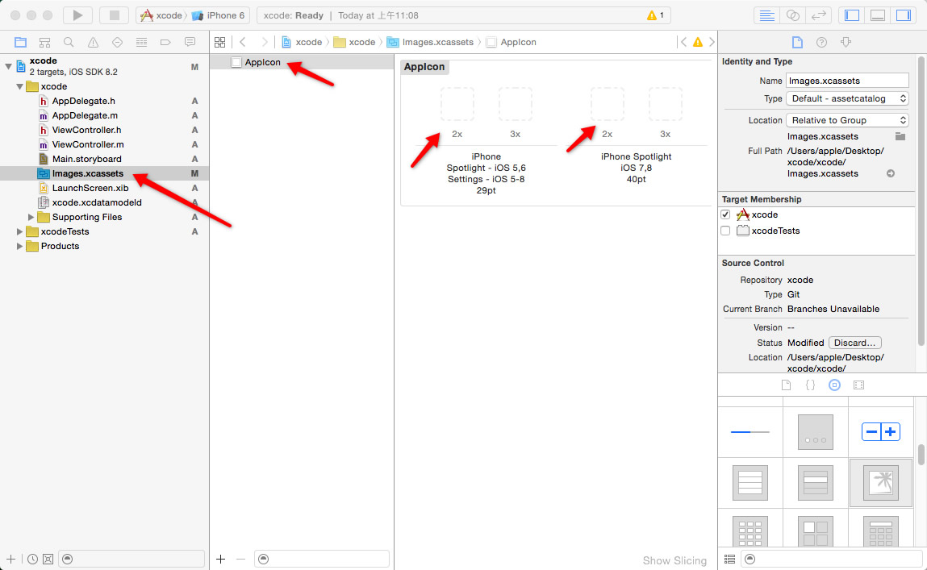This screenshot has width=927, height=570.
Task: Open the Breakpoint navigator tab
Action: tap(165, 42)
